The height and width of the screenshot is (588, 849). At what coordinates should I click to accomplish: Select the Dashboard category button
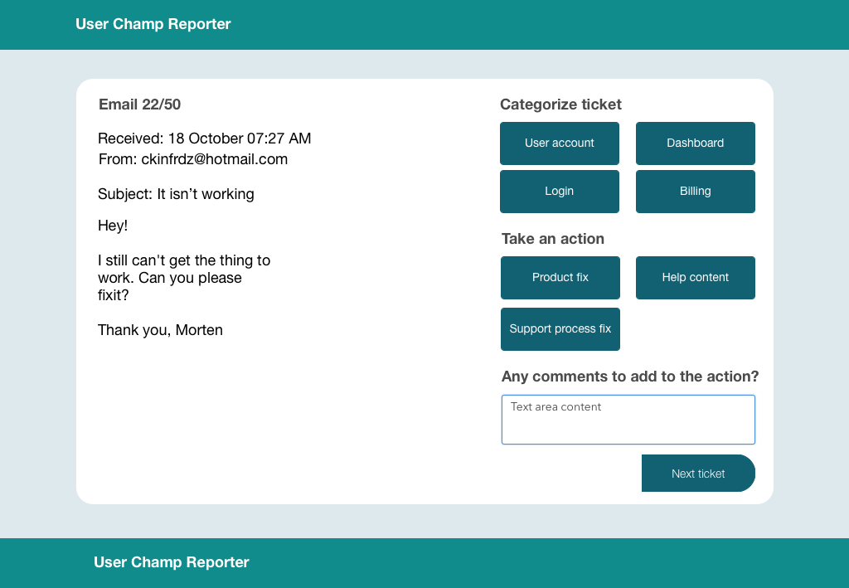point(696,143)
